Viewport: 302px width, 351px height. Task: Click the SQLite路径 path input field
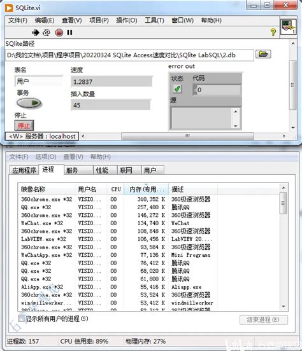(x=129, y=55)
